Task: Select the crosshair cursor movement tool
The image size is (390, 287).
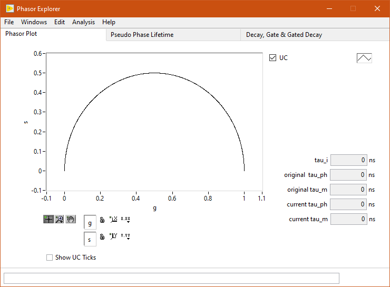Action: pyautogui.click(x=48, y=219)
